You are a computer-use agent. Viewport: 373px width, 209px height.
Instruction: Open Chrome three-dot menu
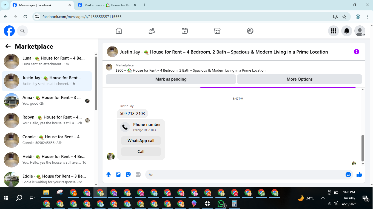368,17
